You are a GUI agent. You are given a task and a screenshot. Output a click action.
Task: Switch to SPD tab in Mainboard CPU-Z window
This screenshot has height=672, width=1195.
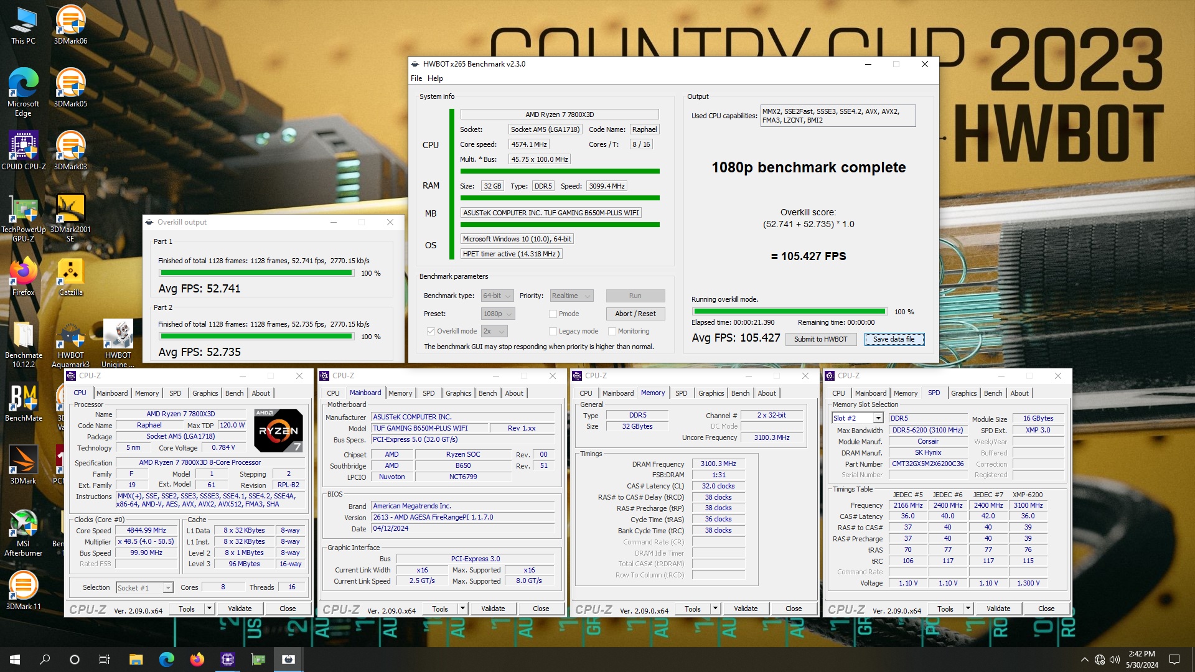coord(428,393)
